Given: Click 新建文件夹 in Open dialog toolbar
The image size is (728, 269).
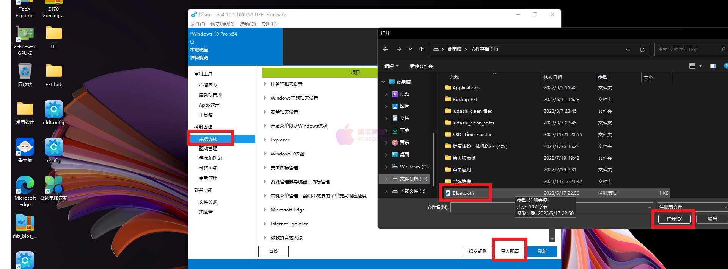Looking at the screenshot, I should point(421,66).
